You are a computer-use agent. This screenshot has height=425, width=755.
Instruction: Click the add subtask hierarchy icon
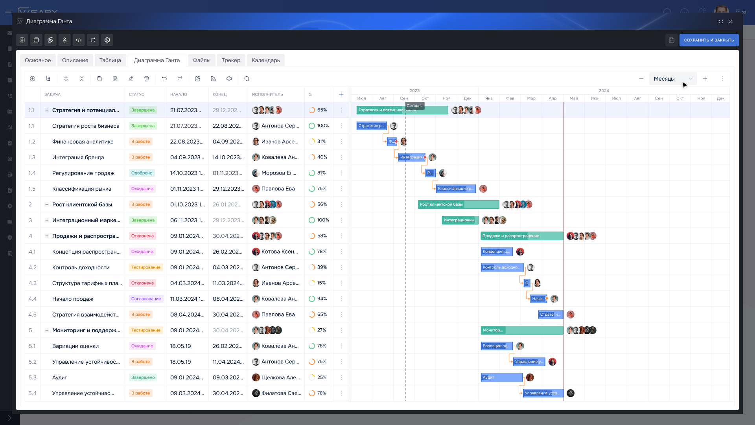click(x=48, y=79)
